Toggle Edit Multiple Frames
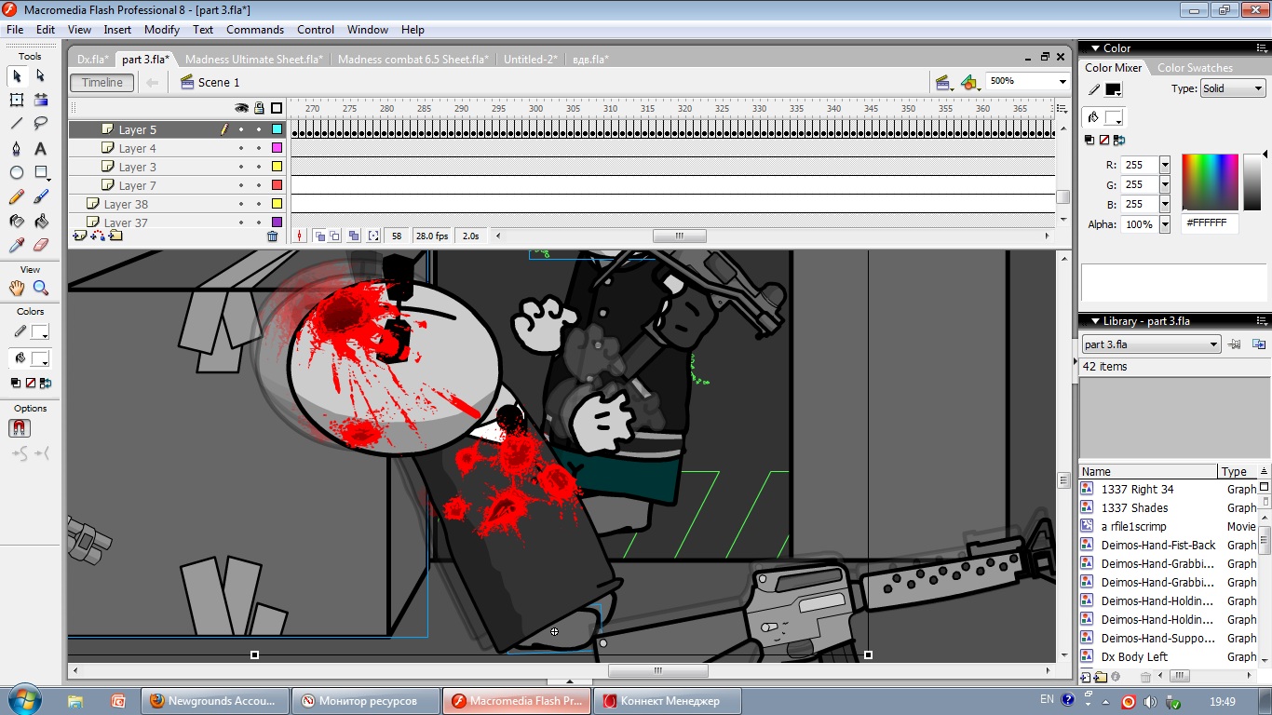This screenshot has width=1272, height=715. [x=354, y=236]
